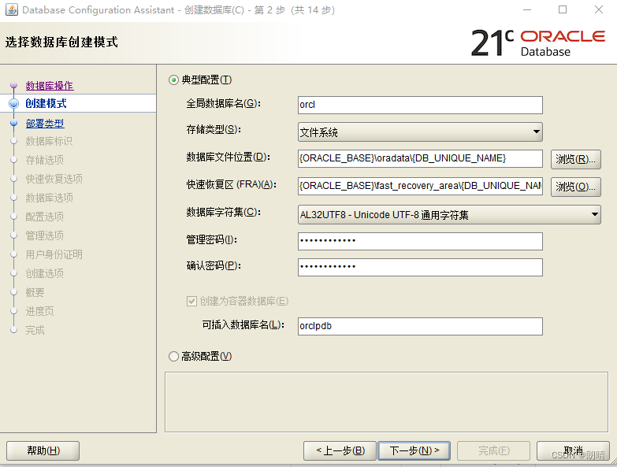
Task: Click the 取消 cancel button
Action: pyautogui.click(x=573, y=450)
